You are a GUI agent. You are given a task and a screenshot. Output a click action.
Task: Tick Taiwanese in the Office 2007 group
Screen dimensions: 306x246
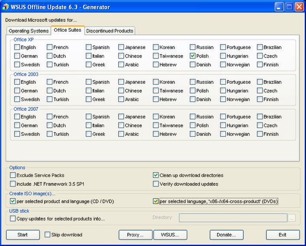pyautogui.click(x=156, y=125)
